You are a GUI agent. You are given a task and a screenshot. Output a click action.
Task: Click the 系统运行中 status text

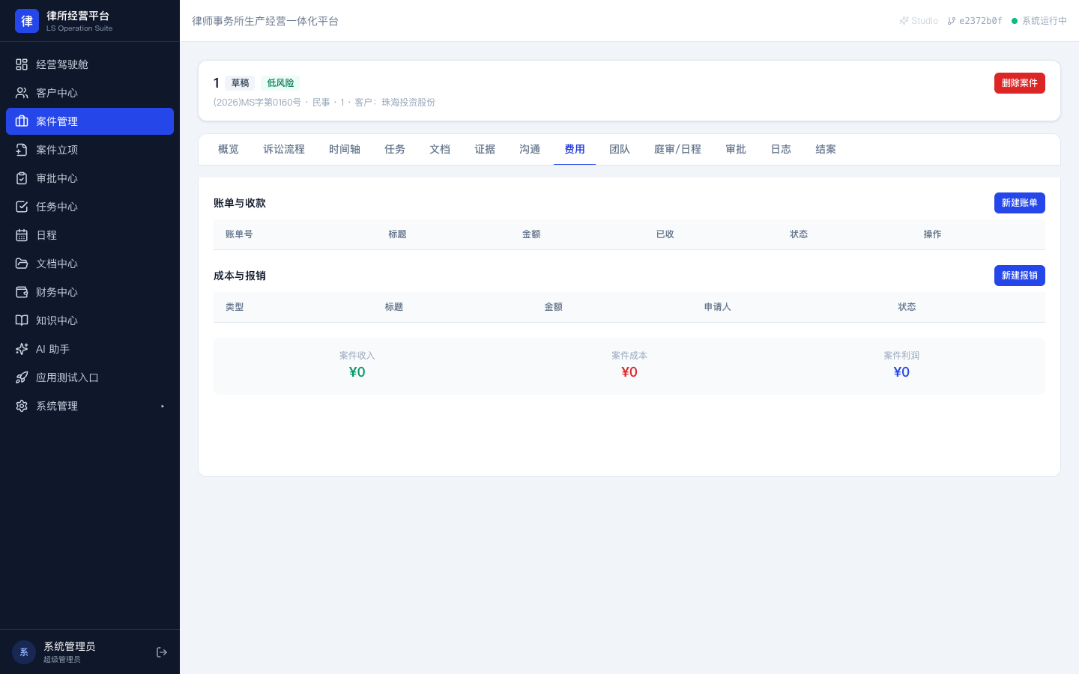pos(1045,21)
